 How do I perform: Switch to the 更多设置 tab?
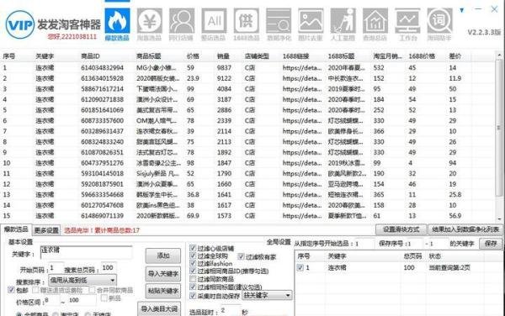[46, 230]
